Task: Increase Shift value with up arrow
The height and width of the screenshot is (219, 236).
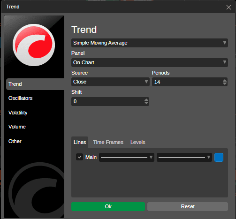Action: pos(146,100)
